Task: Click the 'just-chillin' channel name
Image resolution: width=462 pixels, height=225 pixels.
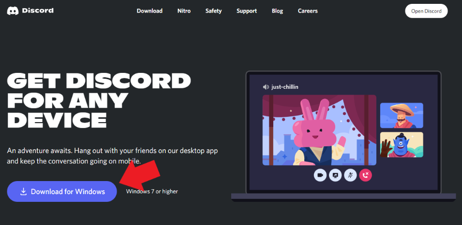Action: tap(284, 87)
